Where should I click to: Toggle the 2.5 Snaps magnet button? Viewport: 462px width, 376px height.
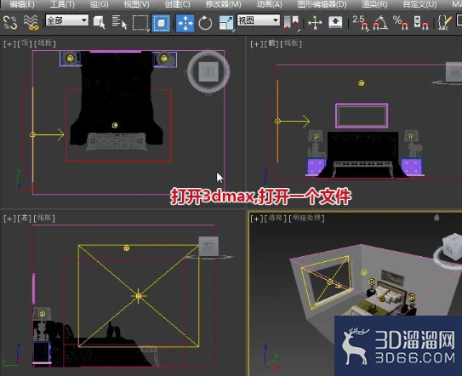[x=361, y=23]
